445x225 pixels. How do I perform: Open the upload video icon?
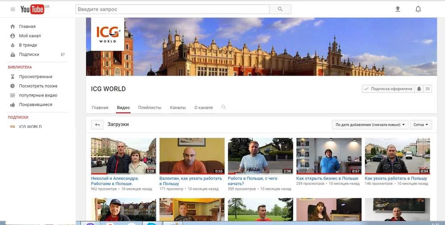click(398, 9)
